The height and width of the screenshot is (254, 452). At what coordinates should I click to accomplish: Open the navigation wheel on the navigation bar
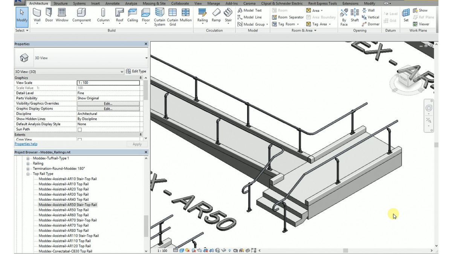429,108
